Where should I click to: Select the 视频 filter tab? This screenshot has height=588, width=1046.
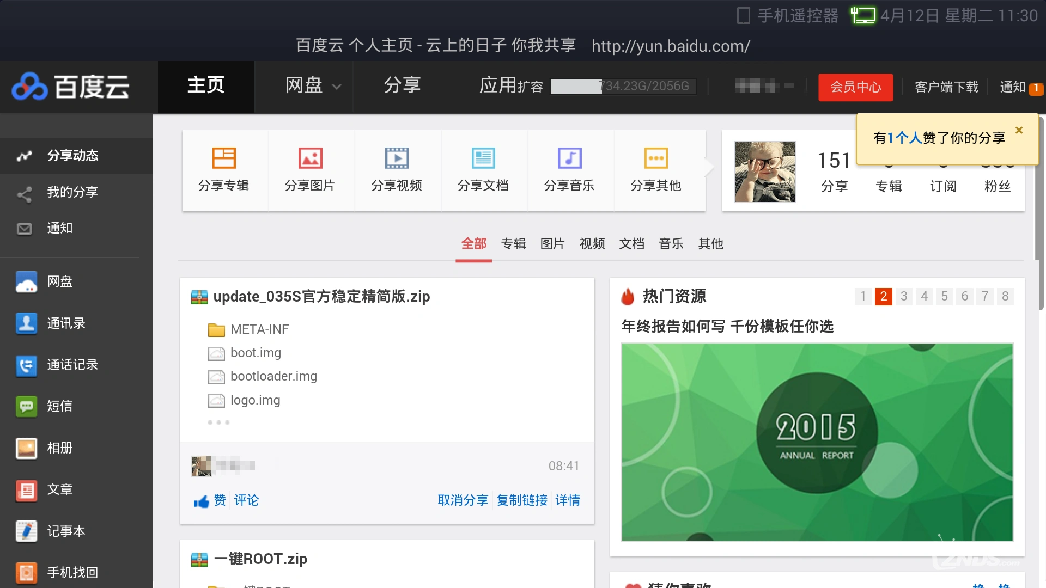pyautogui.click(x=592, y=244)
